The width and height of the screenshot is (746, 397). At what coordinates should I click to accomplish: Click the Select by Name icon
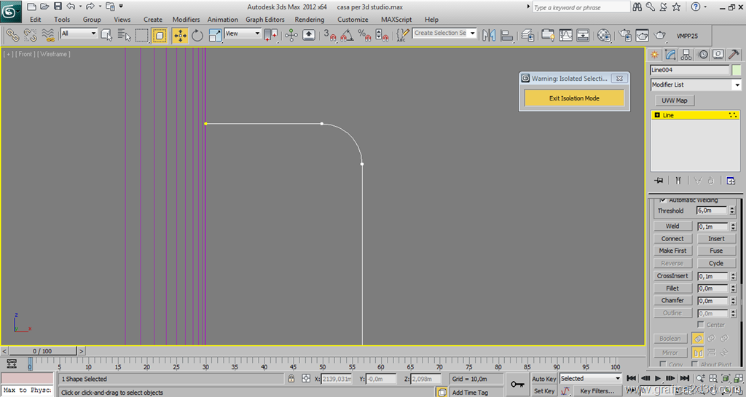pyautogui.click(x=122, y=35)
